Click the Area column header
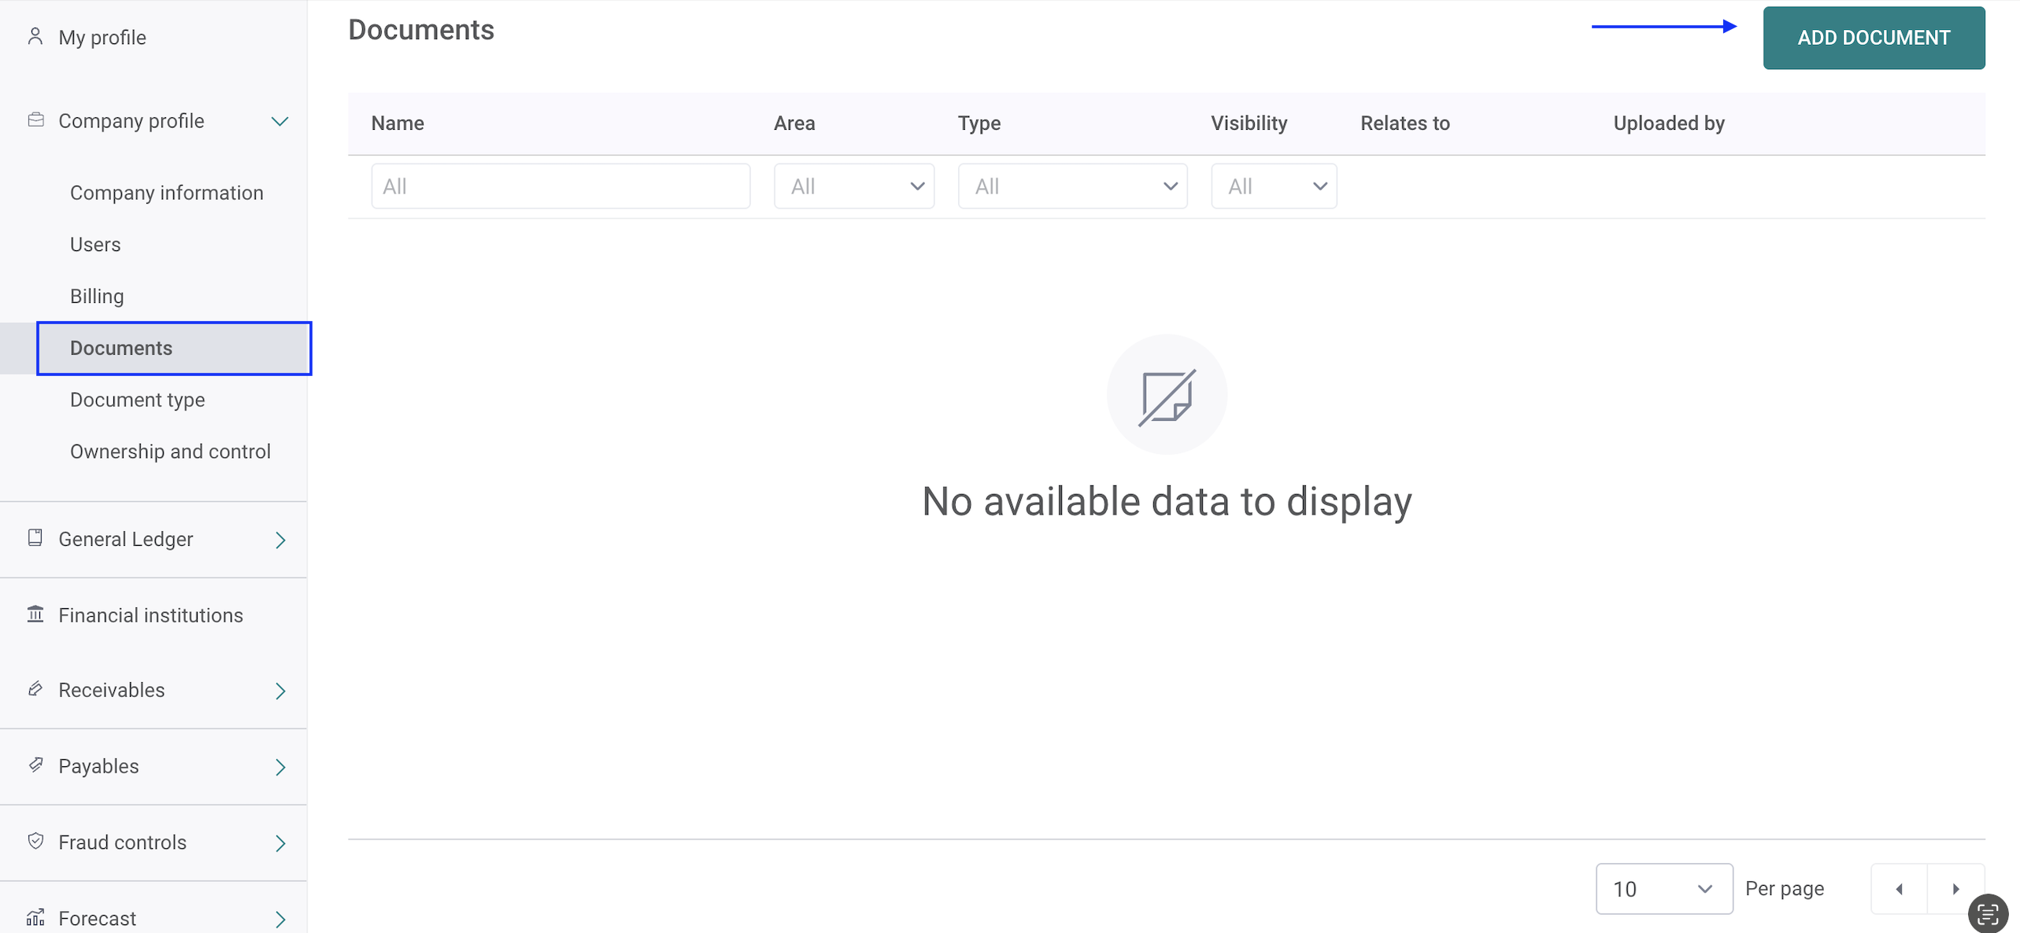Image resolution: width=2020 pixels, height=933 pixels. (x=794, y=124)
